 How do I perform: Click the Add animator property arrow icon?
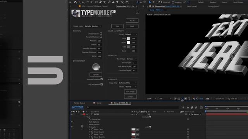pyautogui.click(x=150, y=127)
